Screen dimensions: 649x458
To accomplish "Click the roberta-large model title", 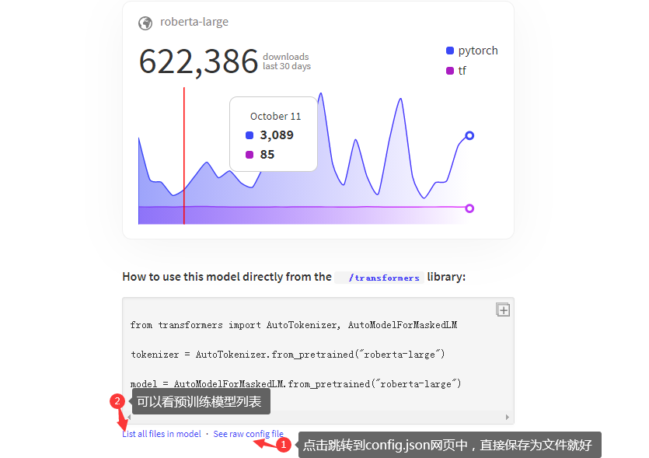I will 194,22.
